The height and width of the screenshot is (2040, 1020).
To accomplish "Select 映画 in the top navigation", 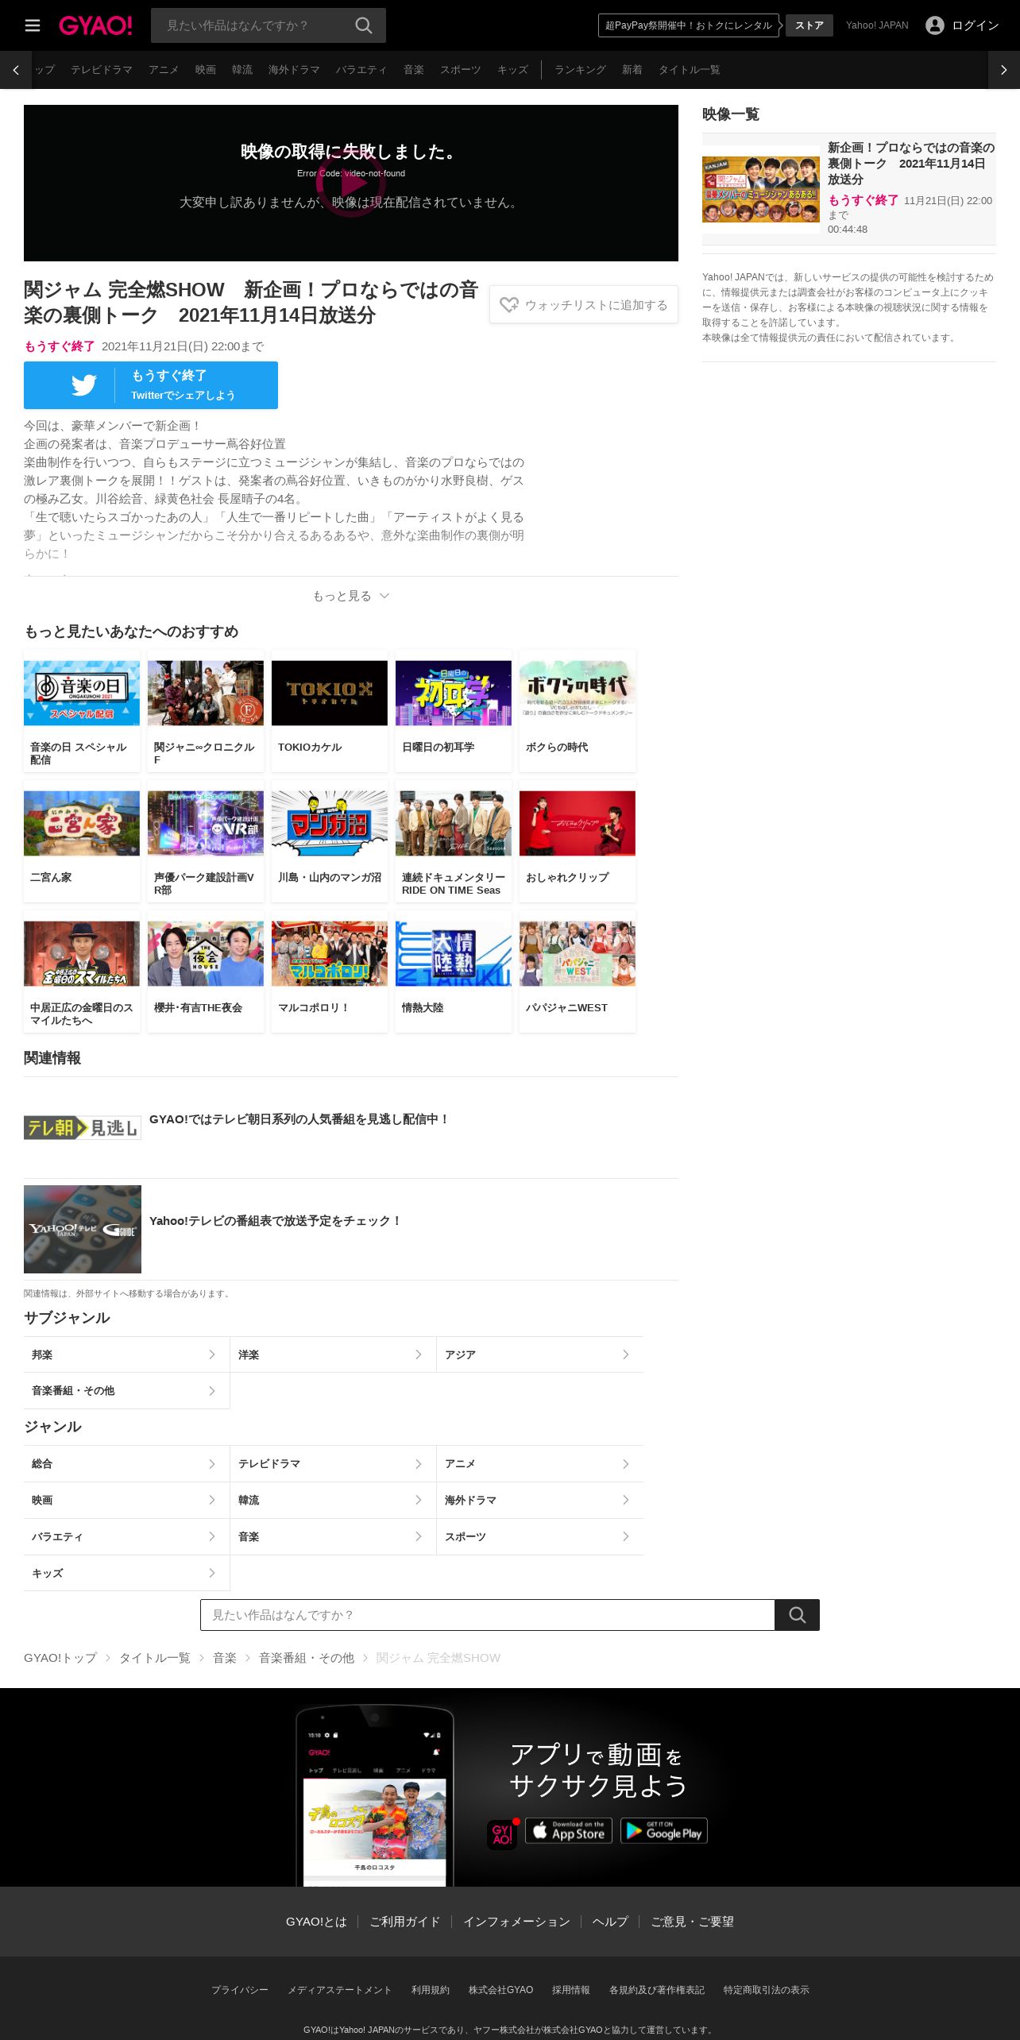I will click(x=206, y=70).
